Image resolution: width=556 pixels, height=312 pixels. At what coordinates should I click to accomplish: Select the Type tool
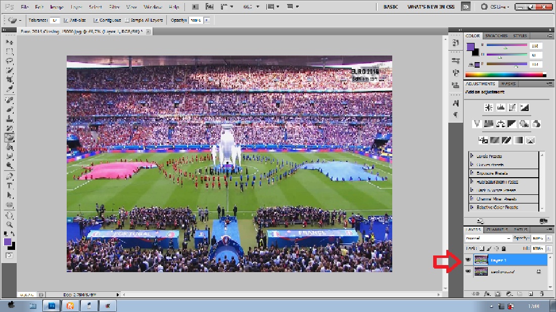tap(10, 186)
